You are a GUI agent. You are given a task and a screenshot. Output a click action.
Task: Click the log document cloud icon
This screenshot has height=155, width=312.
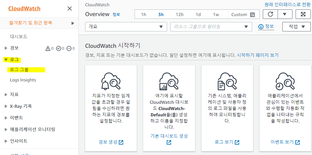tap(227, 81)
